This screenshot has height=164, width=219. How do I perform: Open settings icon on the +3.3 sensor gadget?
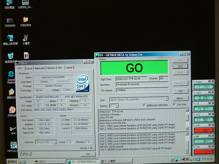tap(210, 92)
